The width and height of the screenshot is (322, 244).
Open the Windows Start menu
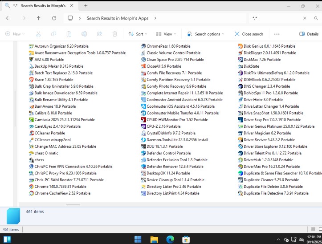click(x=138, y=239)
